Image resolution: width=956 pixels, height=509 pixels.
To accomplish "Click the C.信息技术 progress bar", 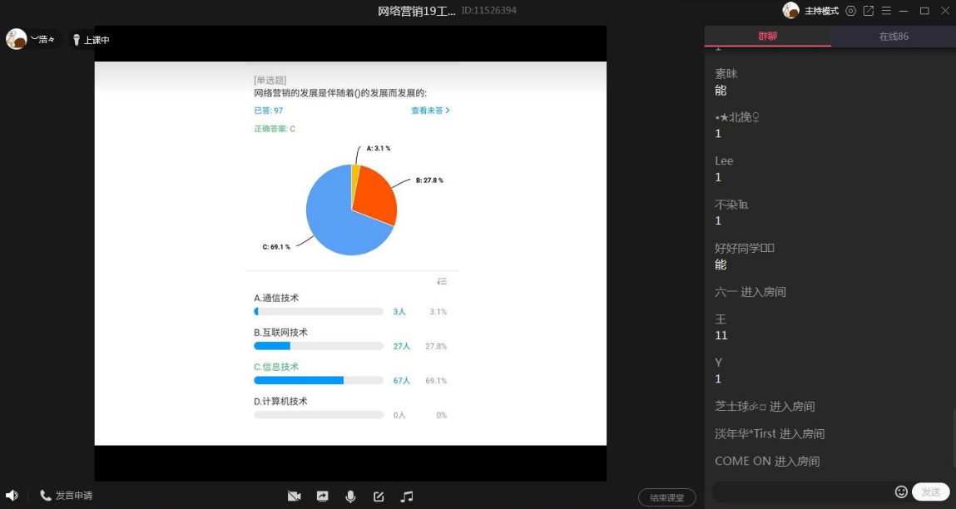I will point(318,380).
